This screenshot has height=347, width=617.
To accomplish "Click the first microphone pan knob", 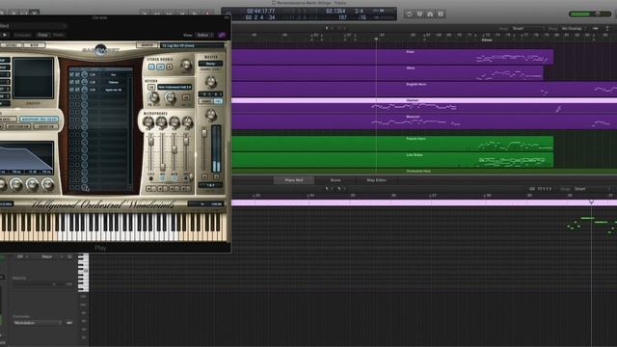I will 148,122.
